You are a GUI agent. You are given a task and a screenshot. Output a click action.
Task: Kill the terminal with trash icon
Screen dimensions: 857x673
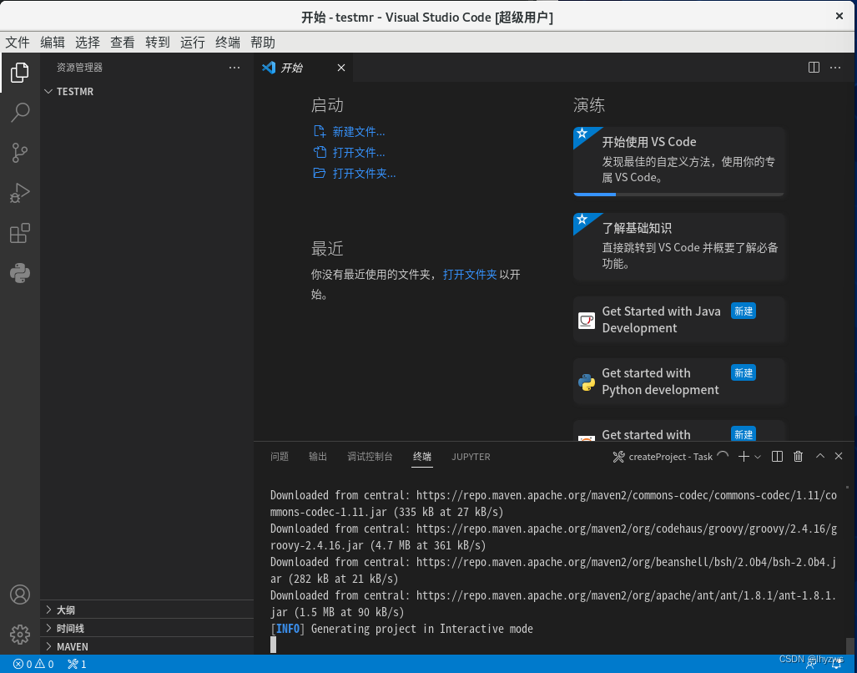798,457
